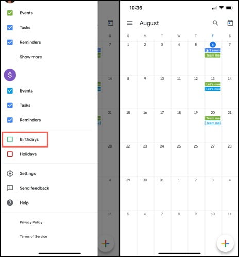
Task: Check the Holidays checkbox
Action: coord(10,154)
